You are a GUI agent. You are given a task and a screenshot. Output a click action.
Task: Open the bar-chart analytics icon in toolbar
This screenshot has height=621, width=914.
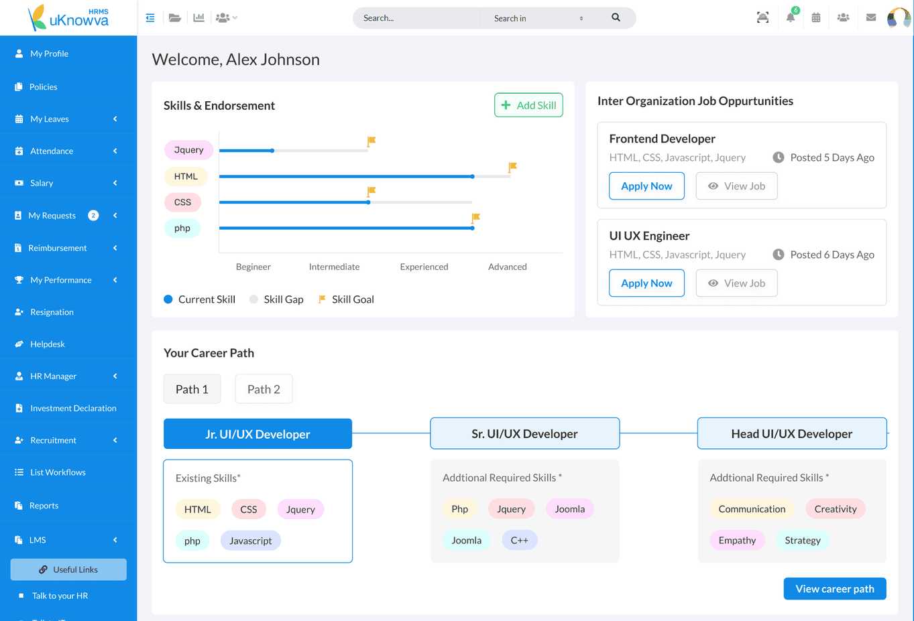198,17
